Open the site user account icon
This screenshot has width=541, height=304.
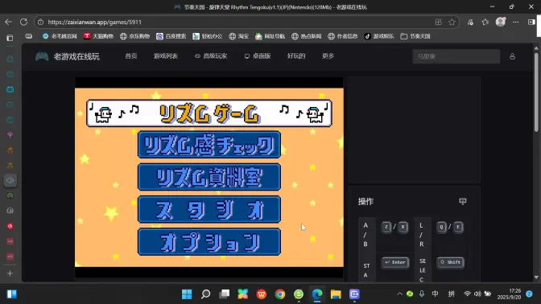click(512, 56)
